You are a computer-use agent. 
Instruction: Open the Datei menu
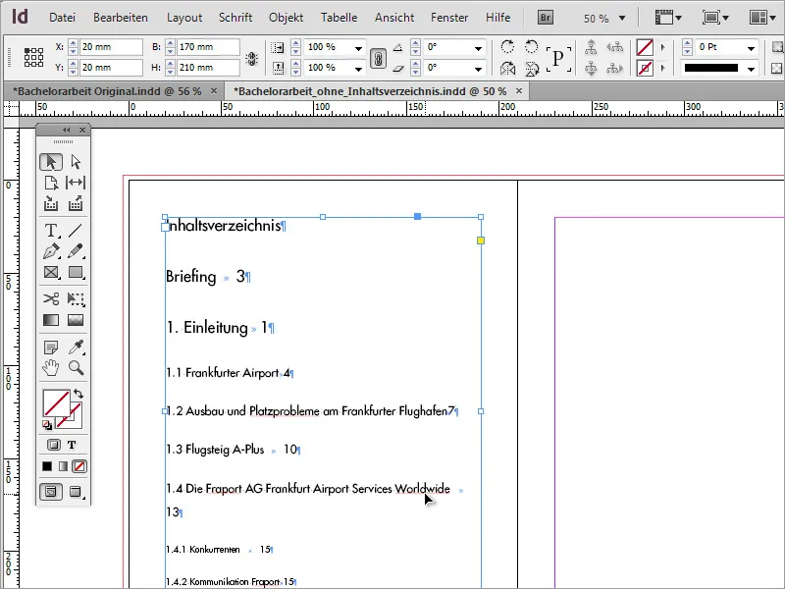[62, 18]
